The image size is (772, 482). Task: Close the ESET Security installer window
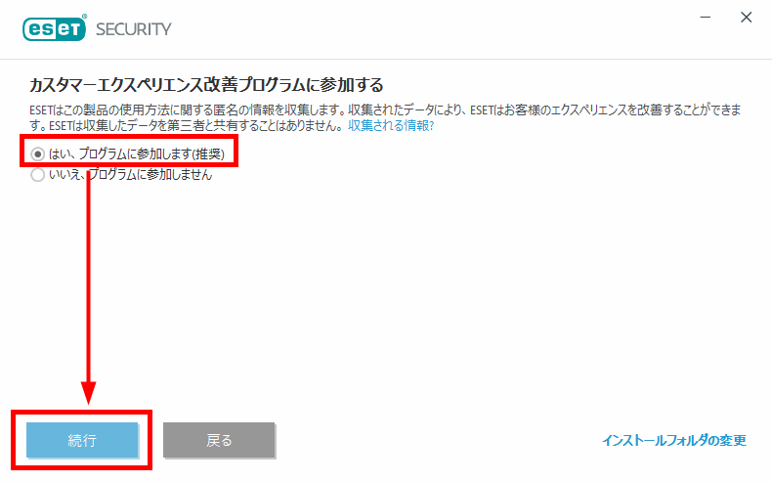tap(747, 18)
